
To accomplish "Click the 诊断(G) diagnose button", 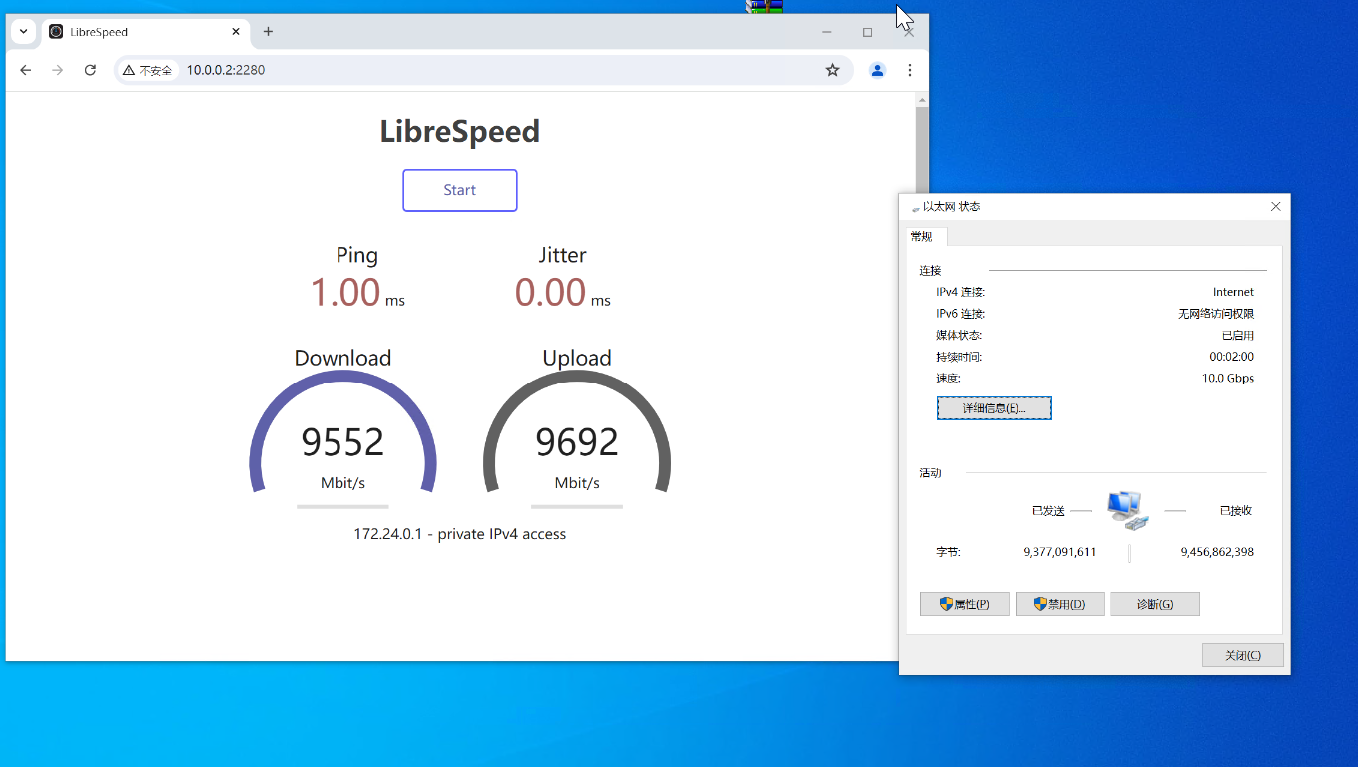I will [x=1154, y=604].
